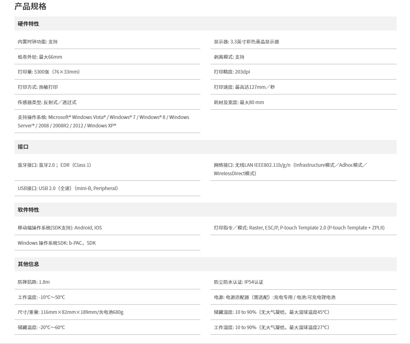Click the 网络接口: 无线LAN IEEE802.11b/g/n text
This screenshot has height=344, width=410.
(x=291, y=169)
